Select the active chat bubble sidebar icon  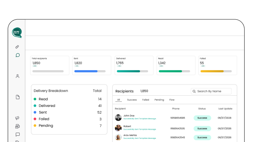pyautogui.click(x=18, y=55)
